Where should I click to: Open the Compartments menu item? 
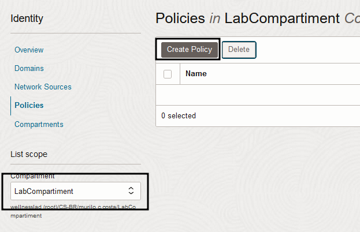point(39,124)
